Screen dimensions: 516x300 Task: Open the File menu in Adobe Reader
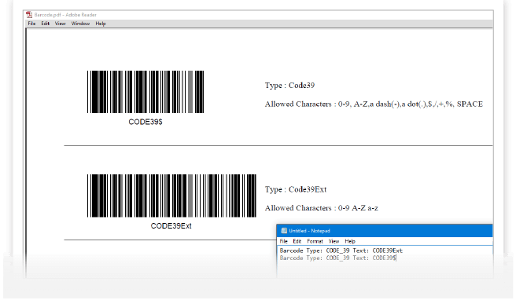tap(31, 24)
